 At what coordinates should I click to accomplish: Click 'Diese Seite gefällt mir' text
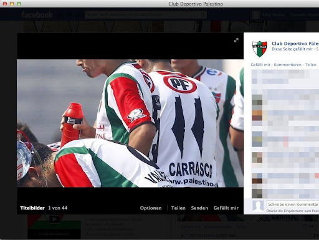point(292,49)
